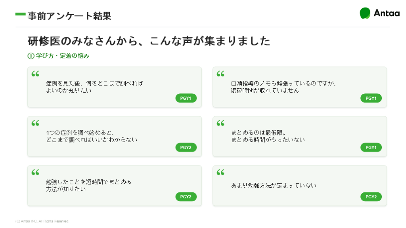Viewport: 406px width, 228px height.
Task: Select the heading 研修医のみなさんから、こんな声が集まりました
Action: click(149, 41)
